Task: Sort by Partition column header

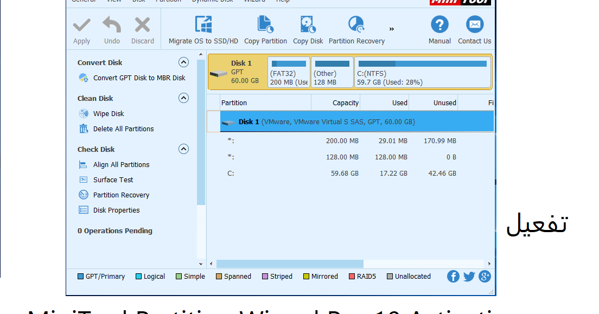Action: tap(265, 102)
